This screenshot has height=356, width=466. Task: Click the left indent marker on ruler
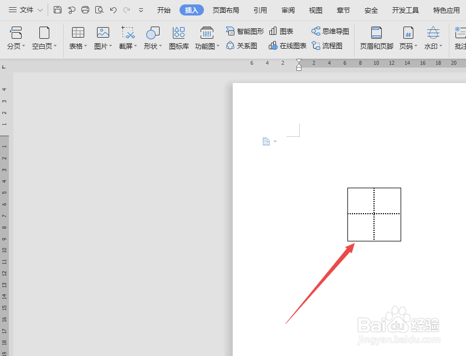[299, 68]
